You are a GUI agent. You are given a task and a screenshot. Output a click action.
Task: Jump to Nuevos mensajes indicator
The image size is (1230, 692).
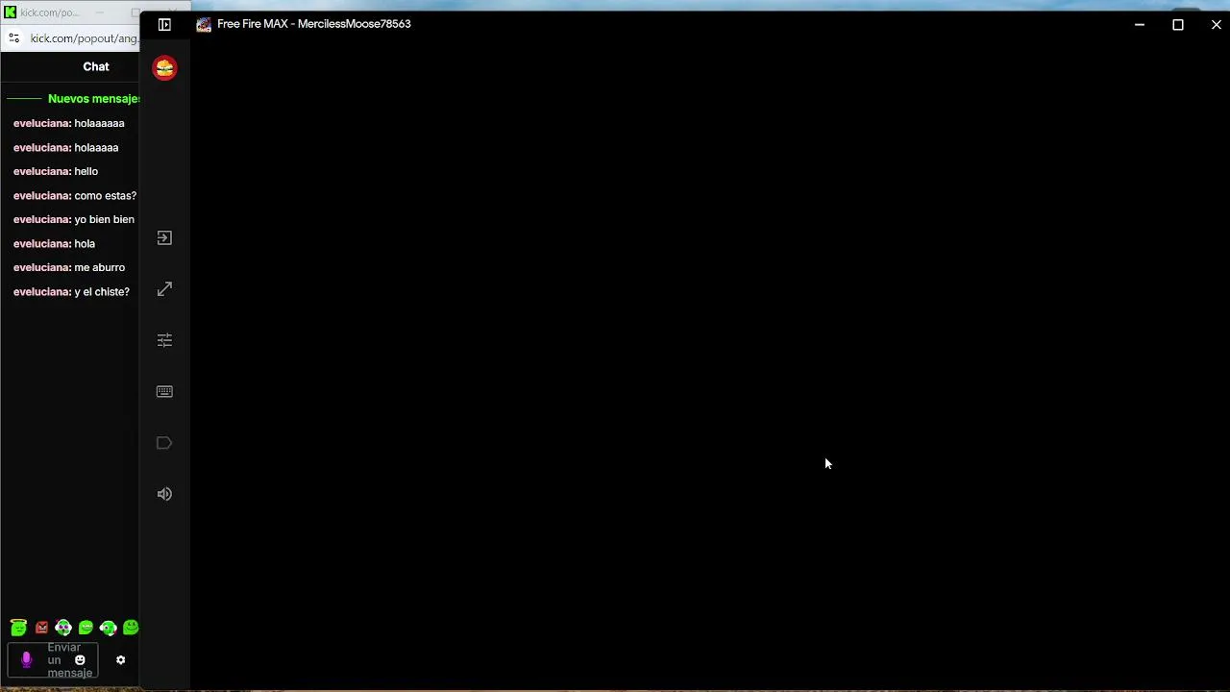coord(94,99)
